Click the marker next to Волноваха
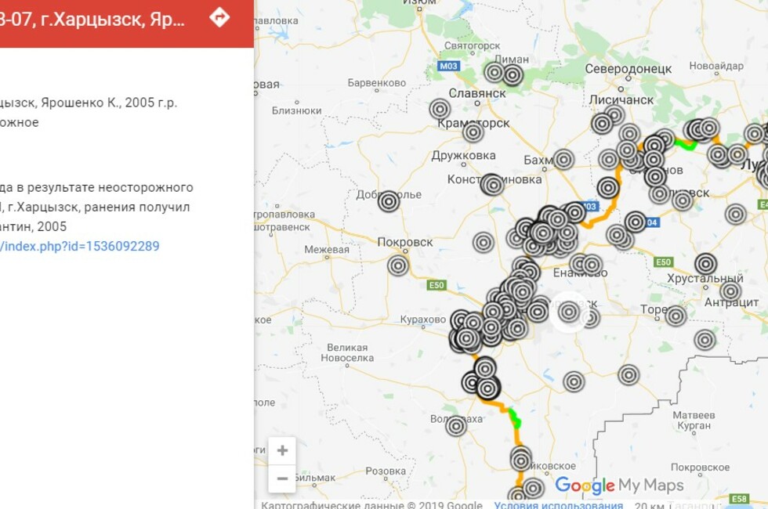This screenshot has width=768, height=509. (x=456, y=426)
